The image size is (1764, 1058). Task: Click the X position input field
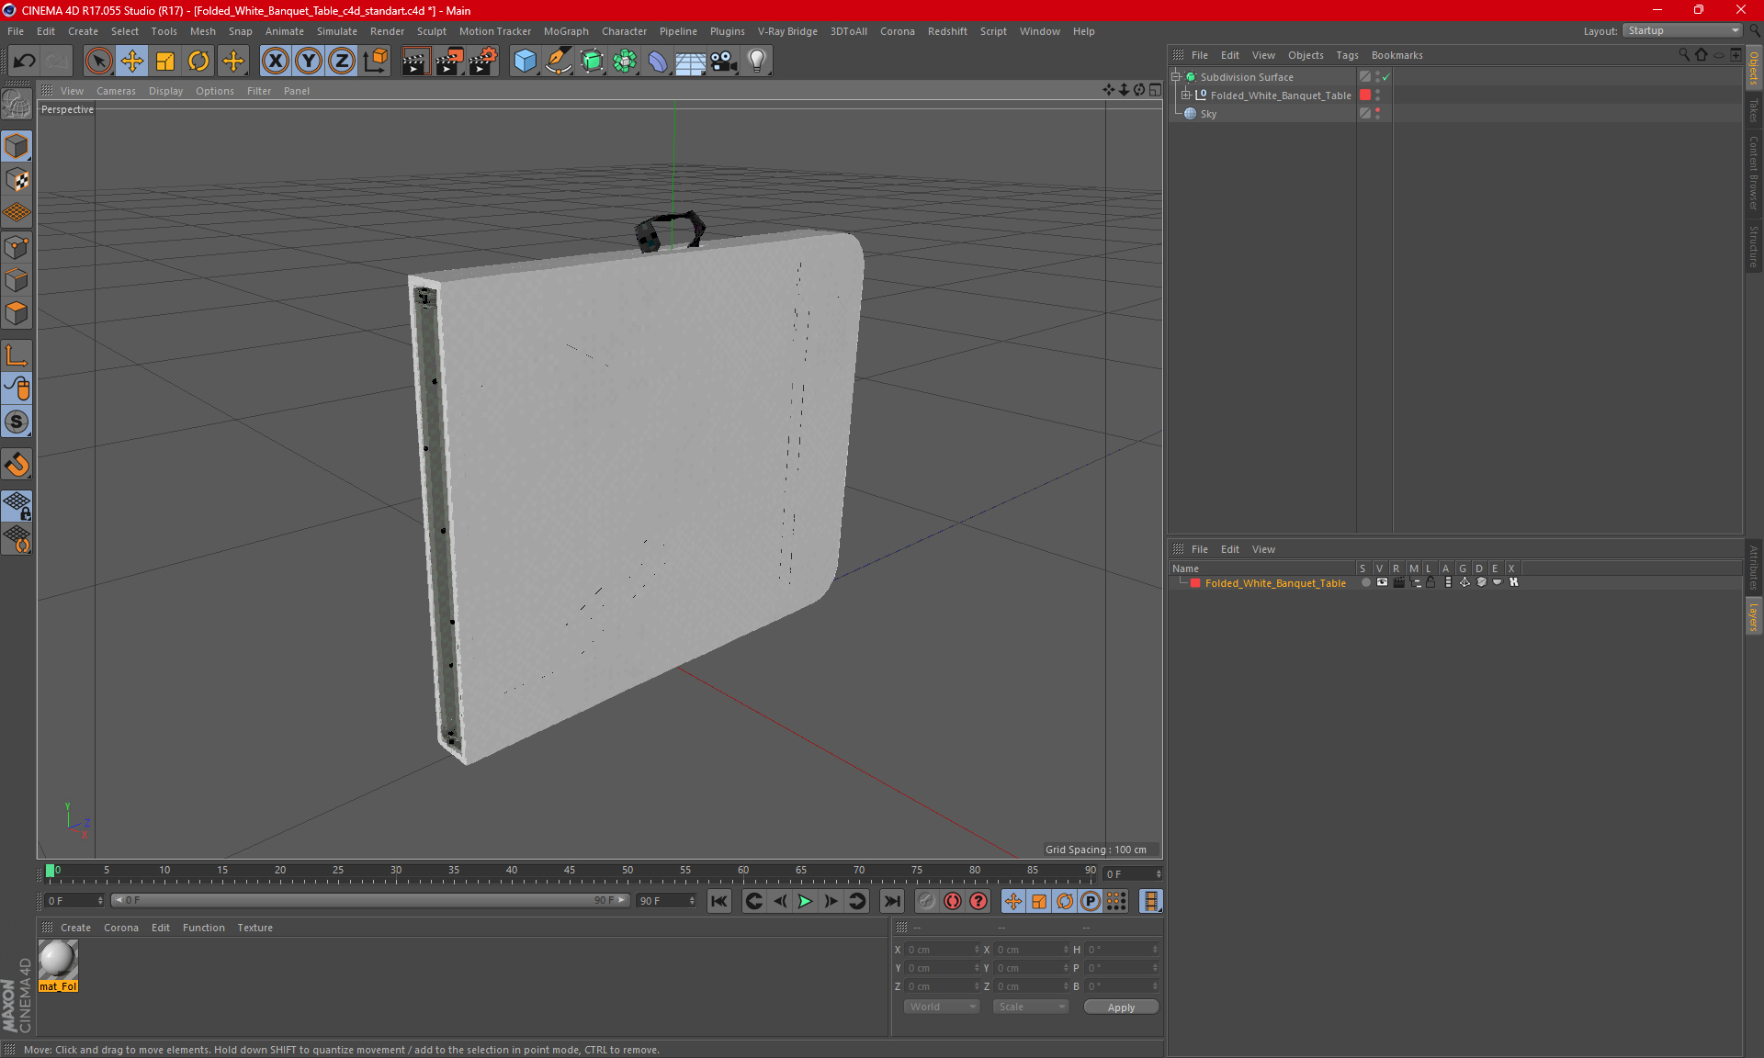point(944,950)
